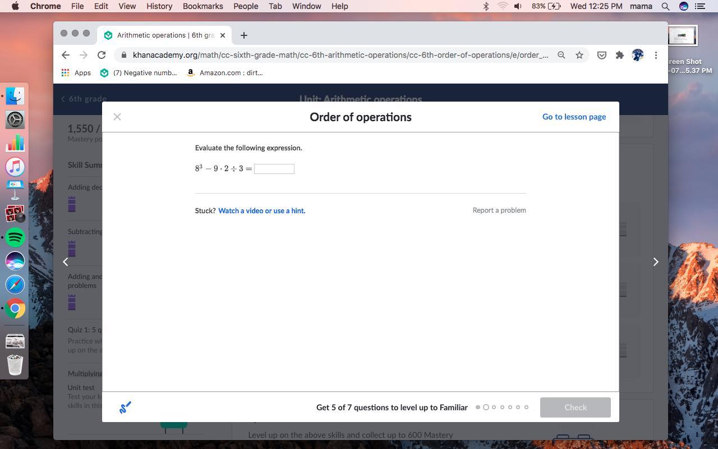The width and height of the screenshot is (718, 449).
Task: Click the browser forward arrow
Action: pyautogui.click(x=84, y=55)
